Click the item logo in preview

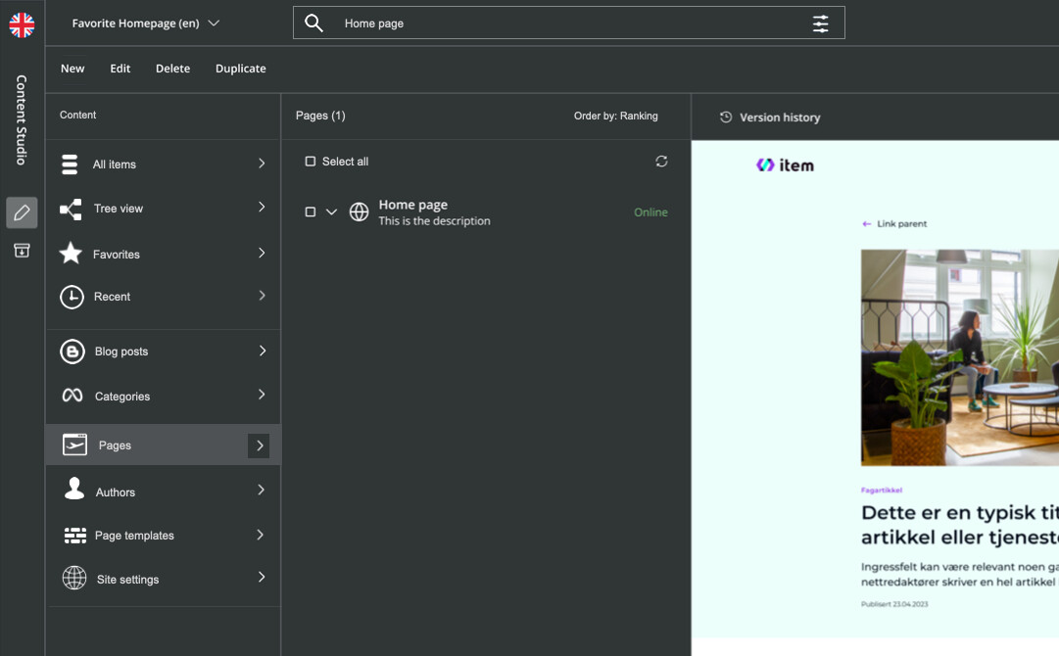click(x=785, y=165)
